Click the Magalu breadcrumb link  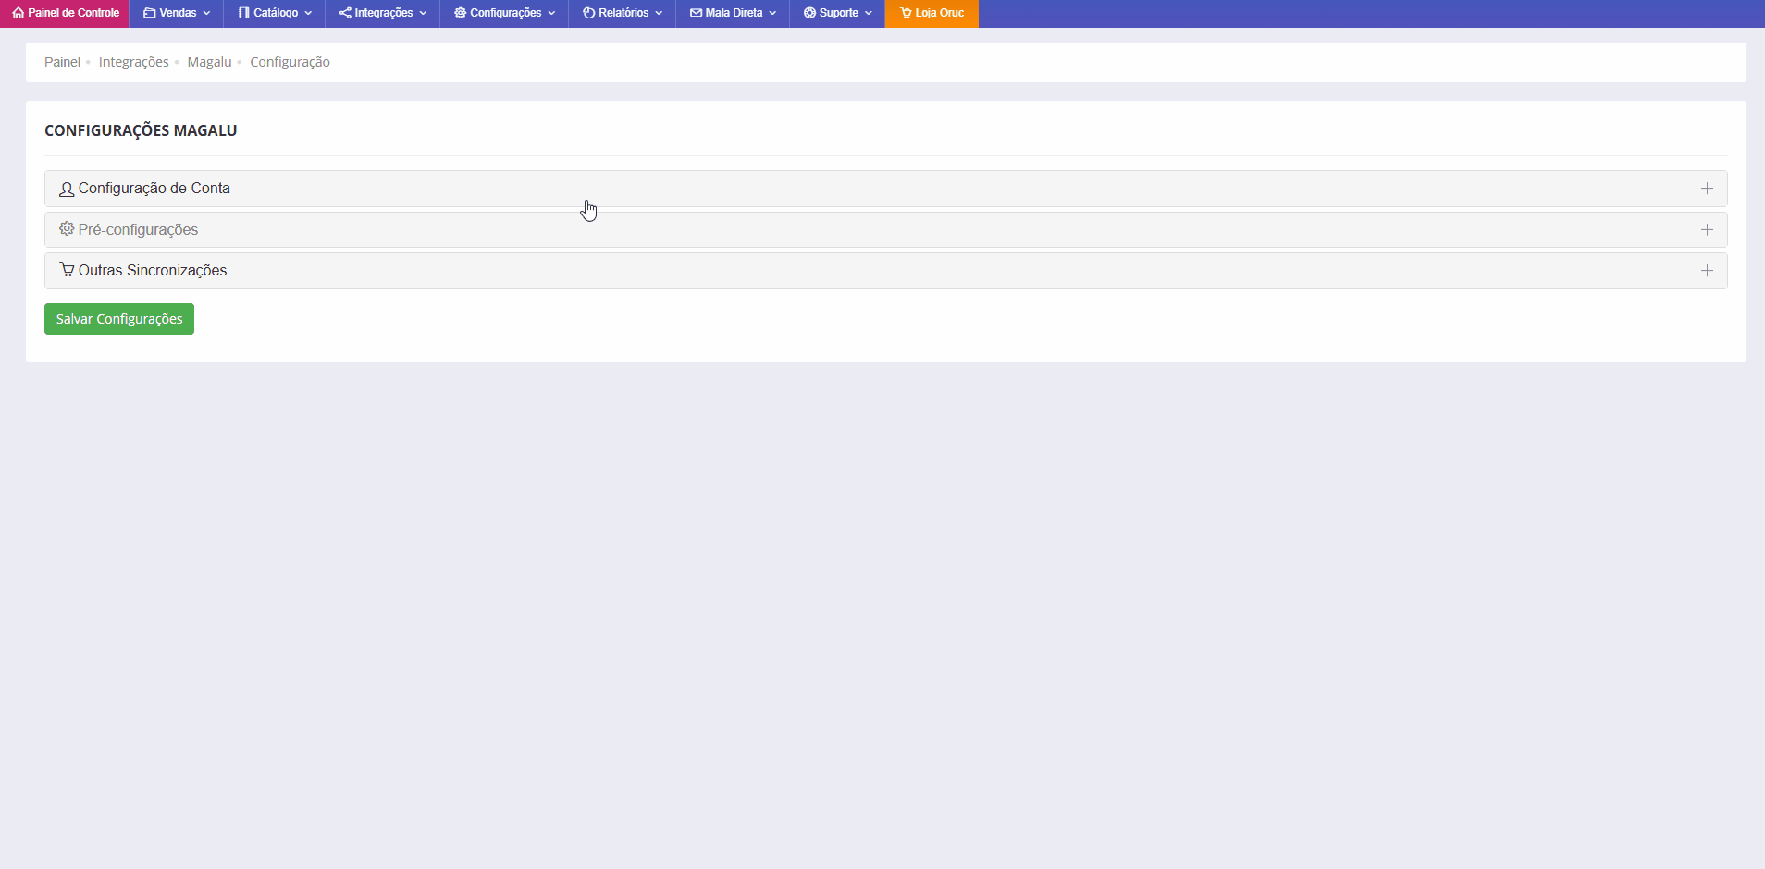(209, 62)
